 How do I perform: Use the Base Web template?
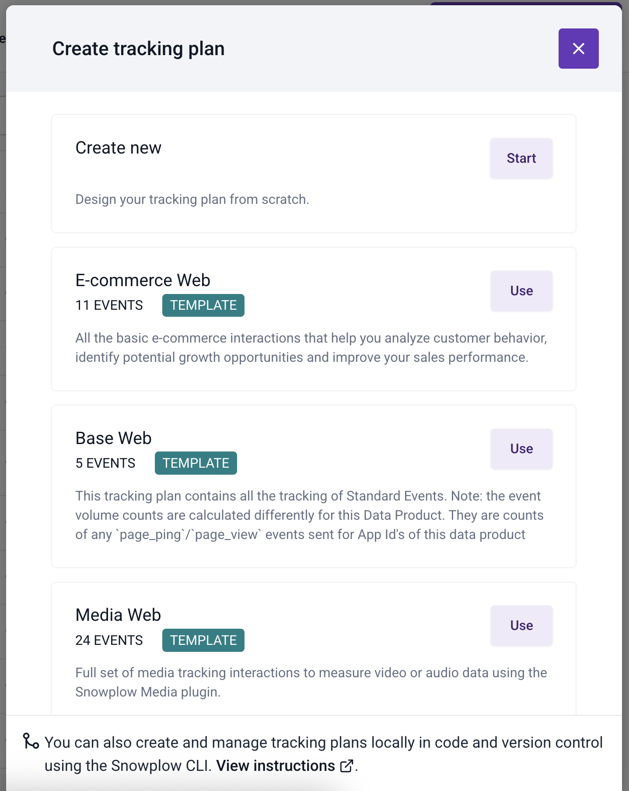point(521,448)
